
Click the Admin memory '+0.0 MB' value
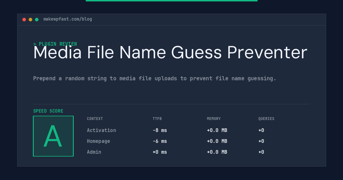coord(217,152)
